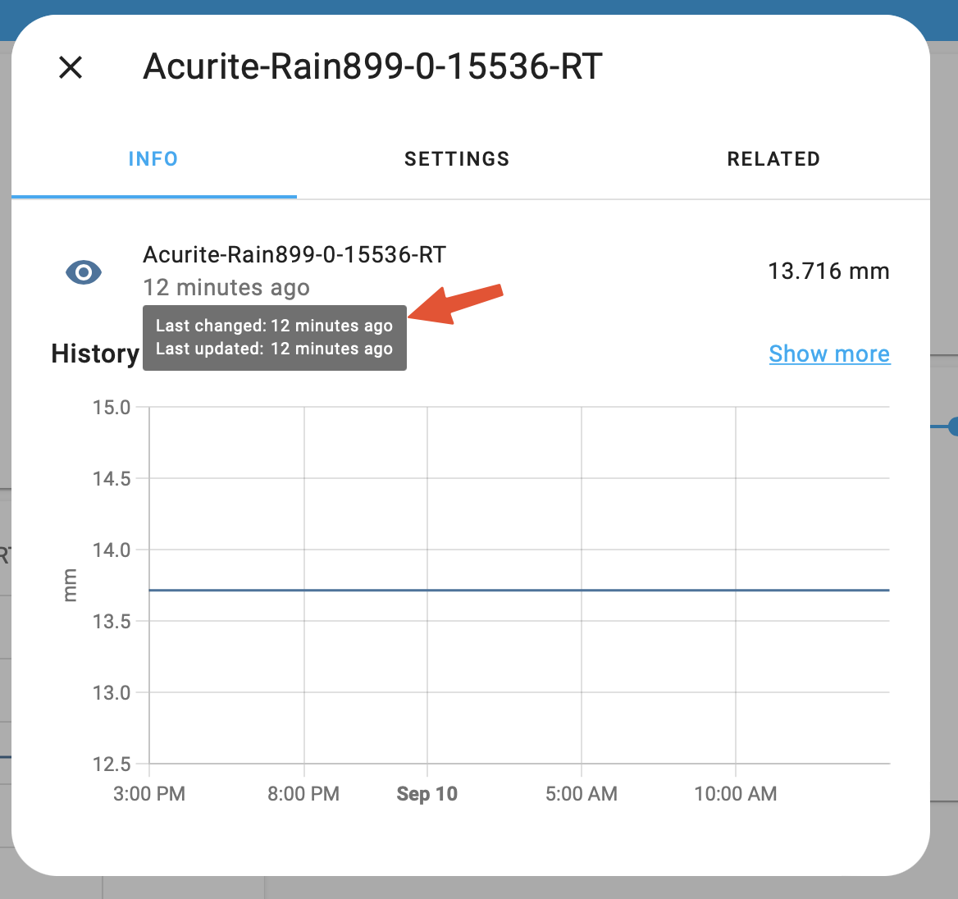Viewport: 958px width, 899px height.
Task: Click the Show more history link
Action: pos(829,354)
